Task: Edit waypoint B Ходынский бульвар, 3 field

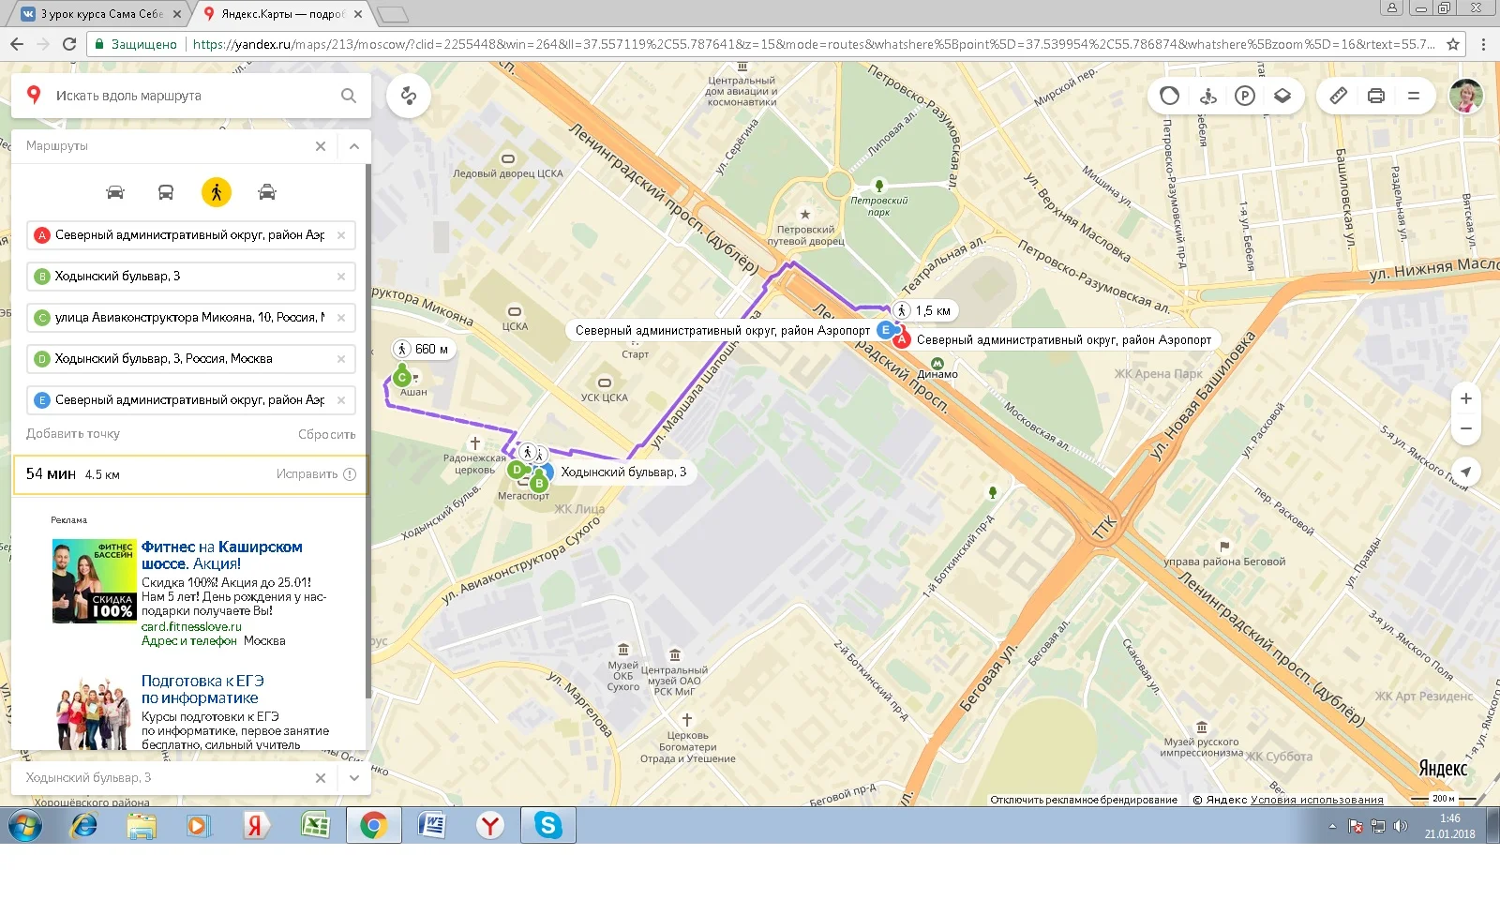Action: [190, 277]
